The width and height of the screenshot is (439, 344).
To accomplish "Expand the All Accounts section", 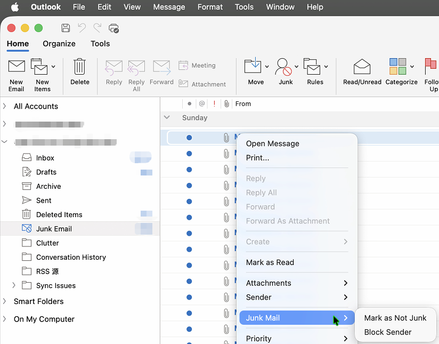I will (x=5, y=106).
